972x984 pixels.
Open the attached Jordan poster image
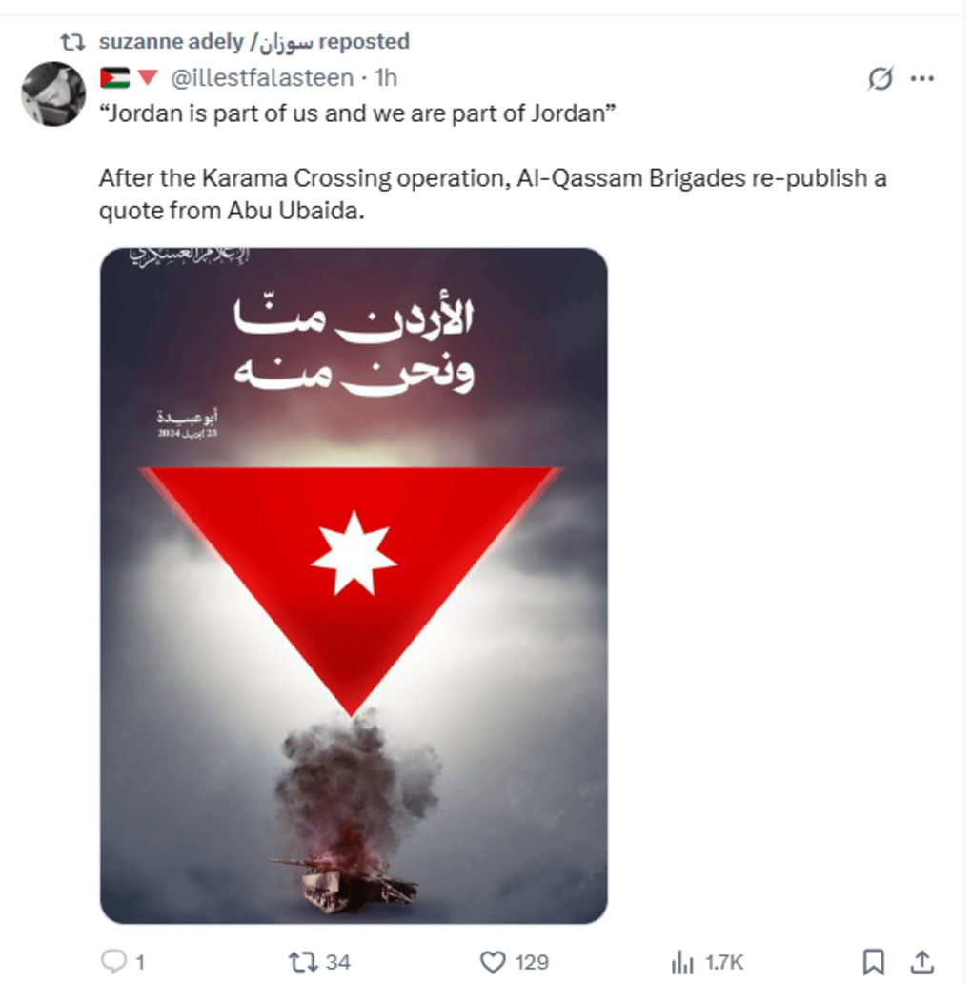pos(354,585)
